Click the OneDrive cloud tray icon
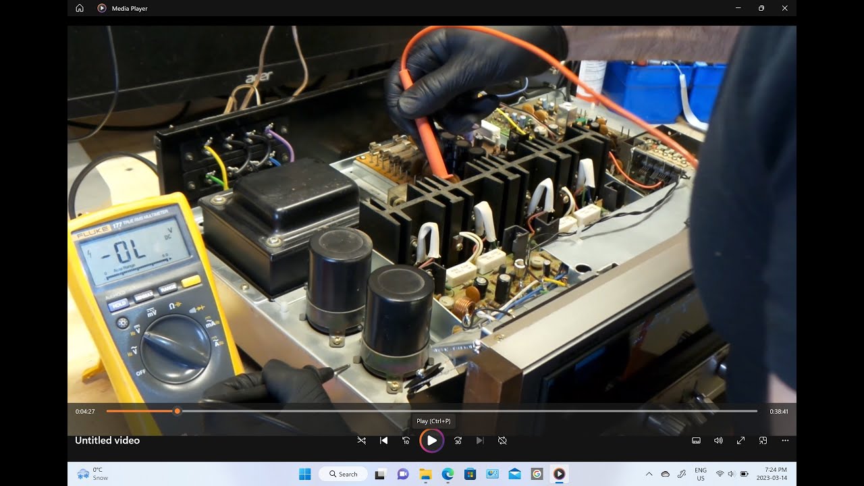This screenshot has height=486, width=864. pos(666,474)
